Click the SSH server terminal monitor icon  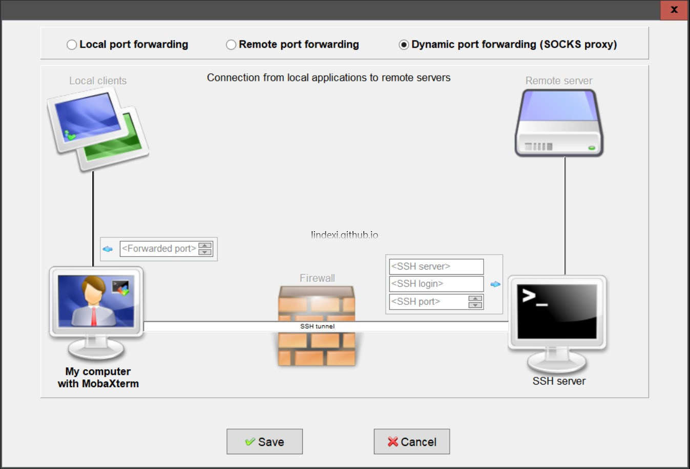(x=557, y=324)
